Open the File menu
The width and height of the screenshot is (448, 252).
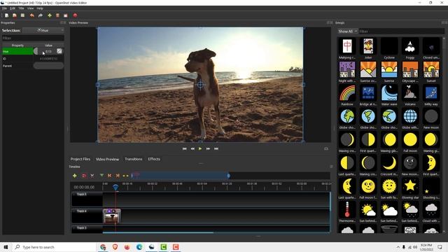click(5, 8)
